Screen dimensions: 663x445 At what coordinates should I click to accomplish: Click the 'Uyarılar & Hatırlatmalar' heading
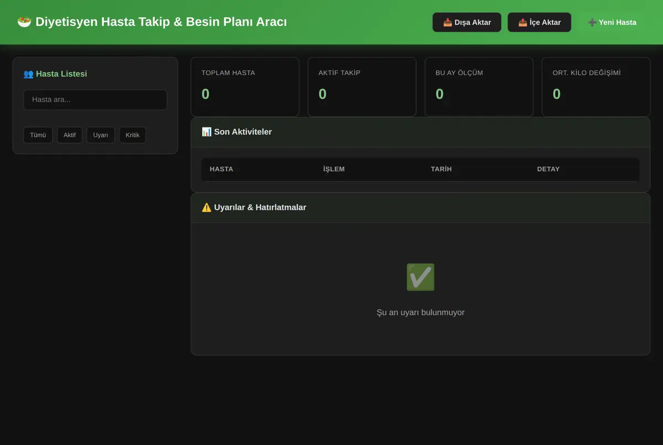[x=260, y=208]
